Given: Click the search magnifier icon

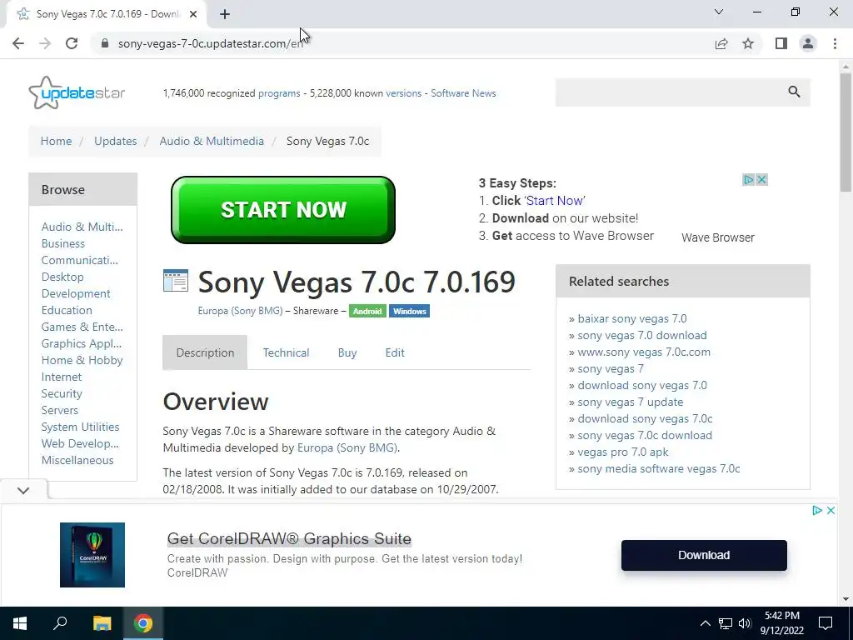Looking at the screenshot, I should pyautogui.click(x=794, y=92).
